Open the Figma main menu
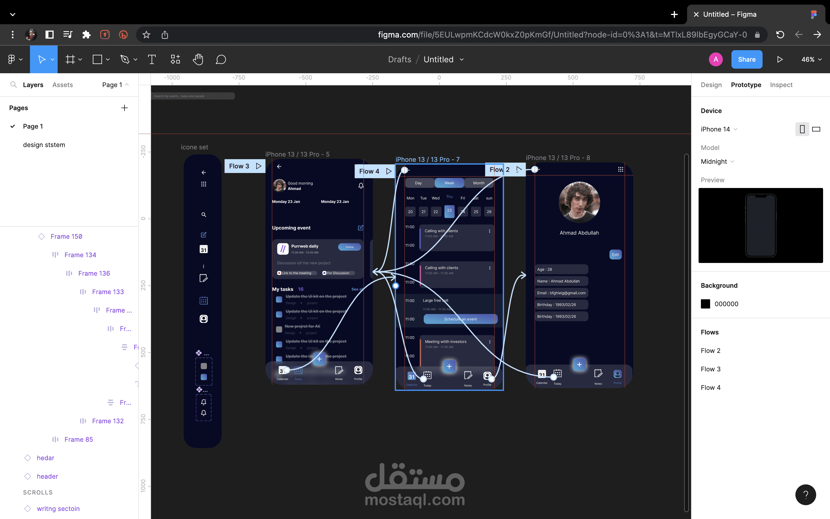The height and width of the screenshot is (519, 830). pyautogui.click(x=14, y=60)
